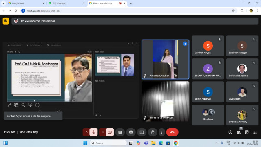This screenshot has width=261, height=147.
Task: Click the taskbar Search box
Action: click(108, 143)
